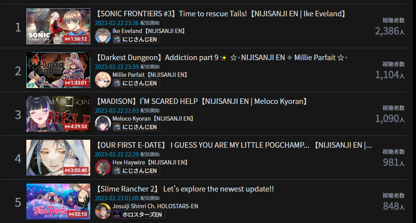The width and height of the screenshot is (416, 223).
Task: Open the Darkest Dungeon Addiction part 9 title
Action: 221,58
